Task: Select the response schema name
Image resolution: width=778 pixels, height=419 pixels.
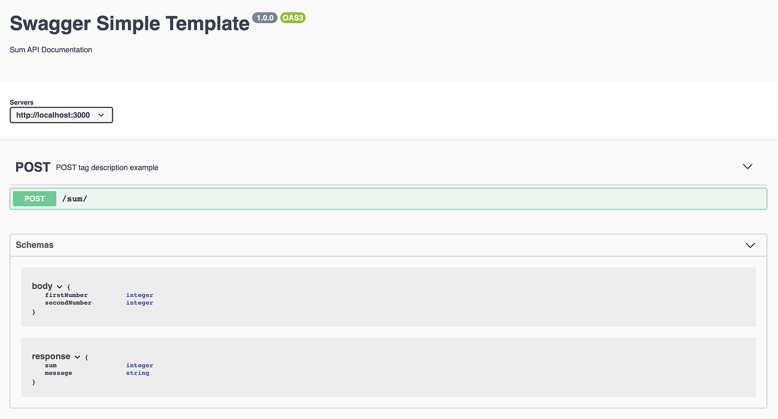Action: tap(50, 356)
